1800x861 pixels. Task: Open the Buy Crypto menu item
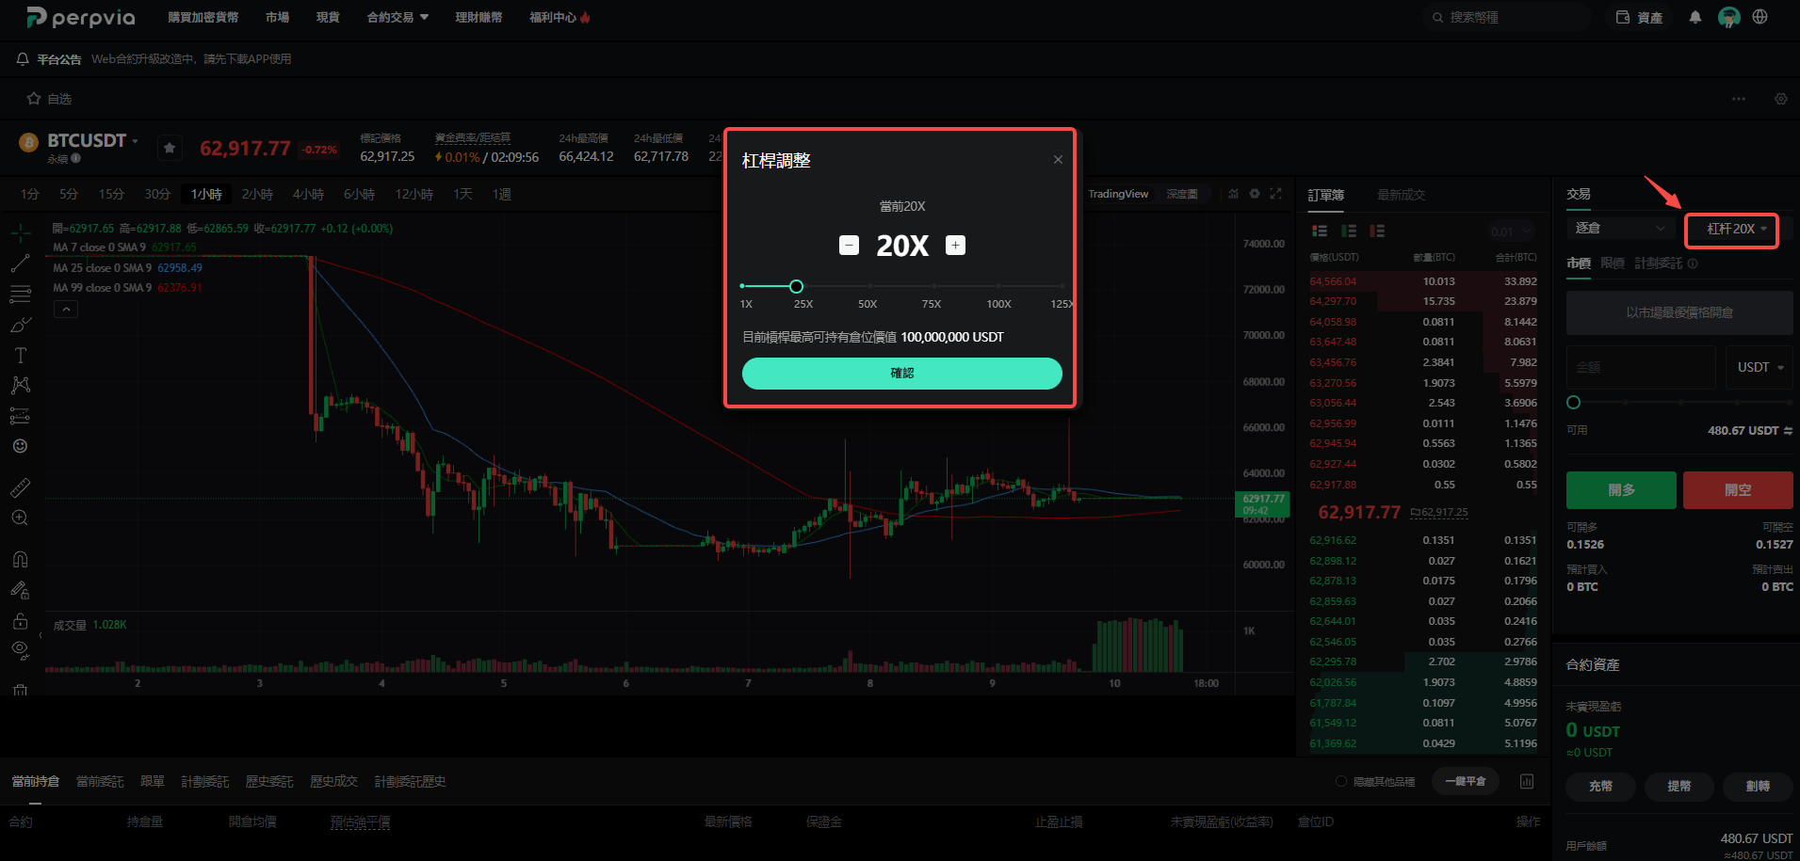tap(203, 17)
